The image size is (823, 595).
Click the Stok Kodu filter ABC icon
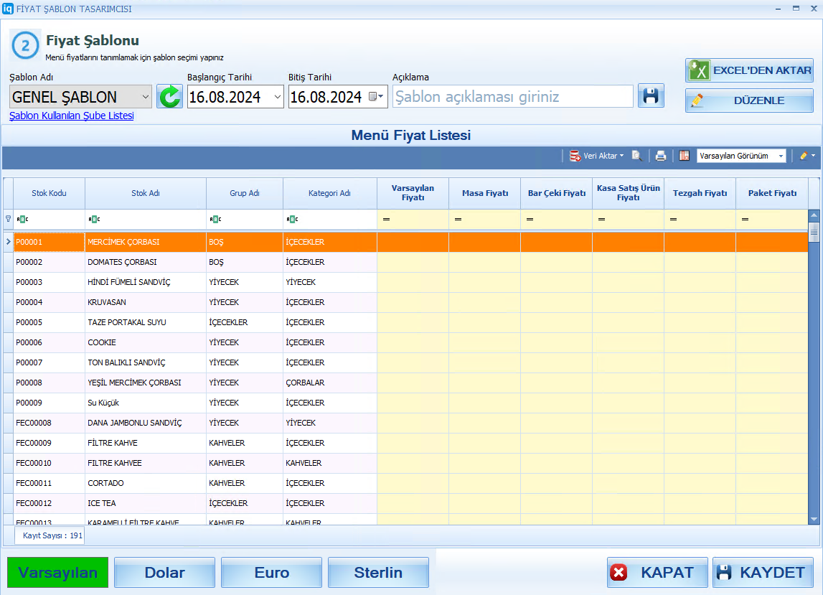22,220
